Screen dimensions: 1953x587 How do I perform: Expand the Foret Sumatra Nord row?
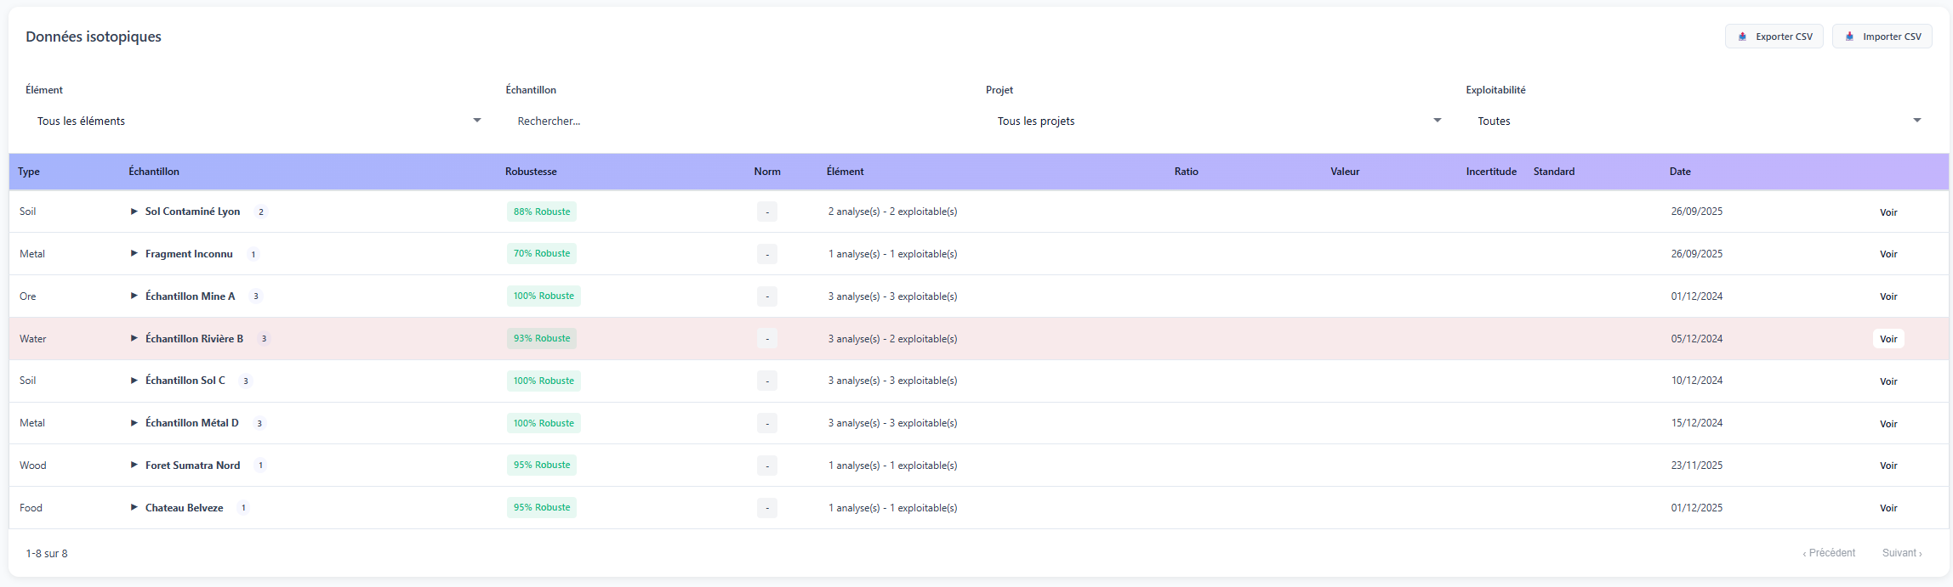coord(134,466)
